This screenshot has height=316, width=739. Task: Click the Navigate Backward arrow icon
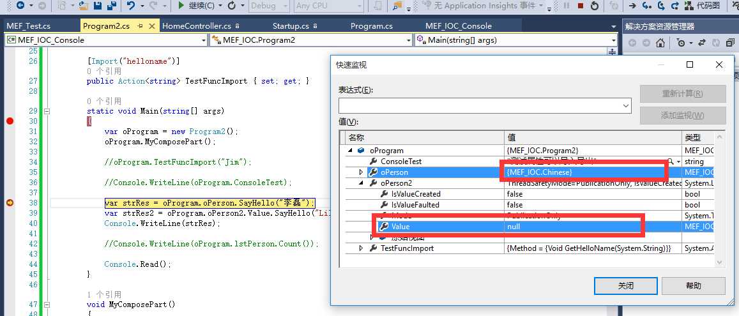20,6
